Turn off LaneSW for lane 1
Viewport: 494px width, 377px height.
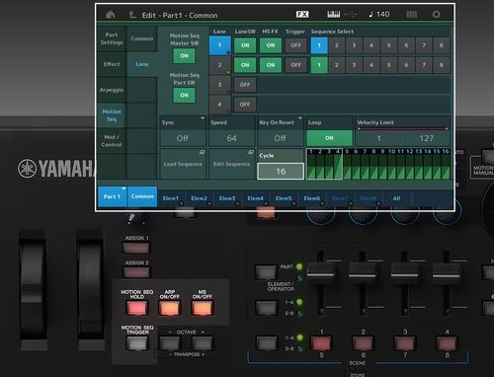coord(245,45)
